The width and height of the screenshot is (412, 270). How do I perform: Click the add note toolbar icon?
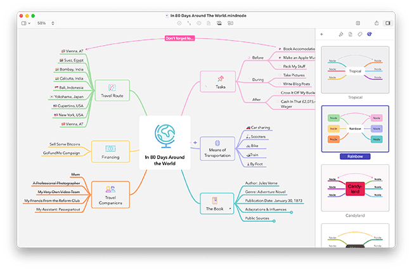[x=209, y=23]
